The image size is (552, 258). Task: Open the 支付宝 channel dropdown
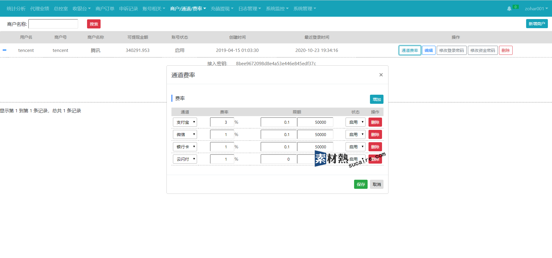pyautogui.click(x=185, y=122)
